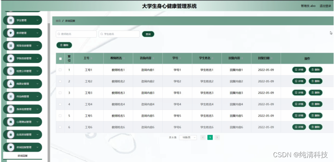
Task: Check the checkbox for row 工号5
Action: point(60,116)
